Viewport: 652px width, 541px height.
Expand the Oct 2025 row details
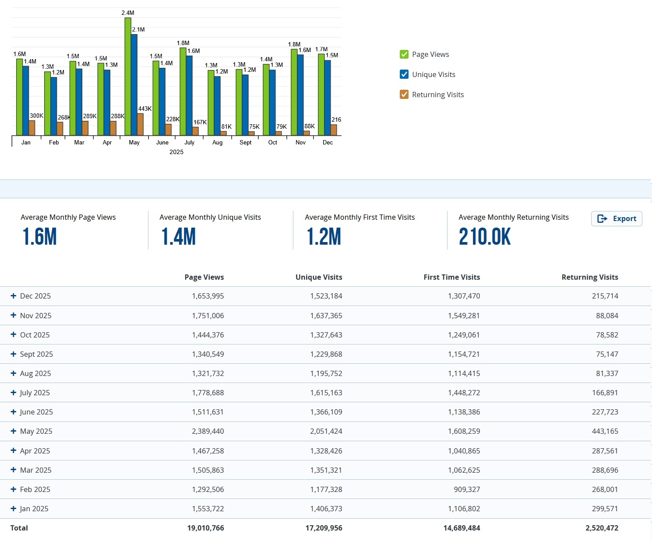(14, 334)
